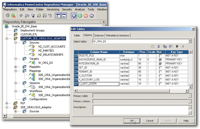The width and height of the screenshot is (200, 129).
Task: Click the add new column icon
Action: [153, 46]
